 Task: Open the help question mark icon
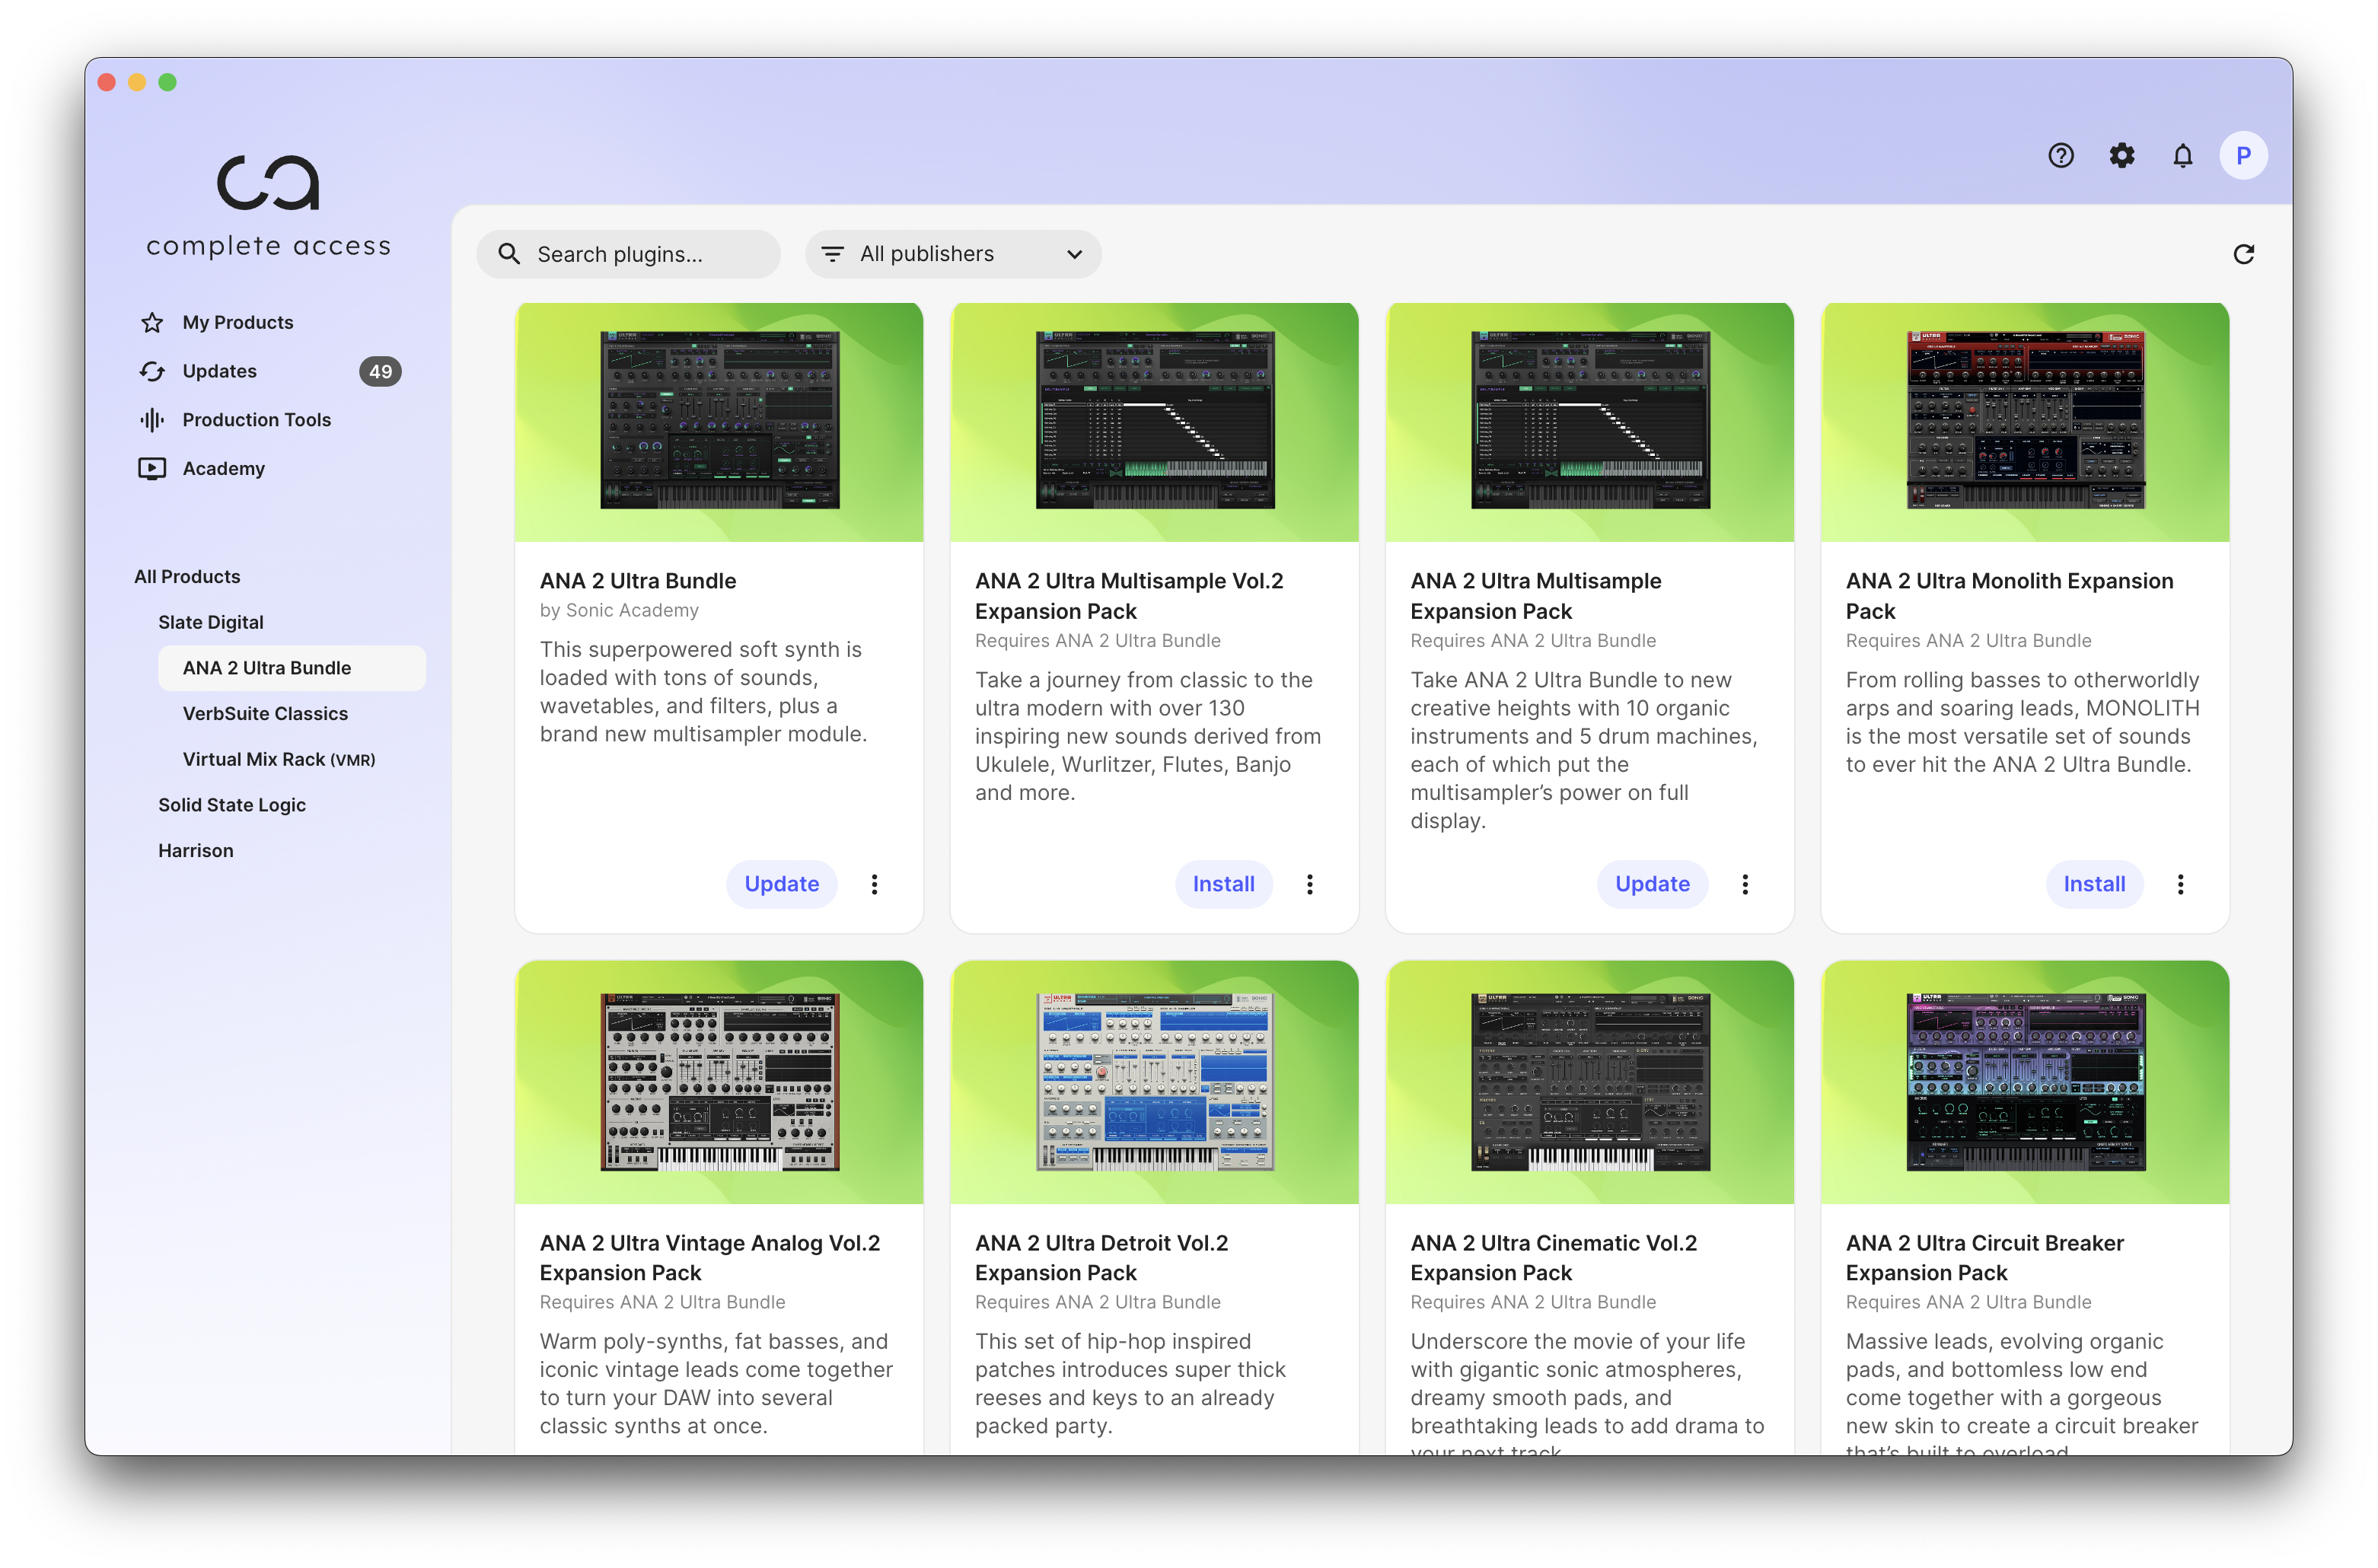2060,155
